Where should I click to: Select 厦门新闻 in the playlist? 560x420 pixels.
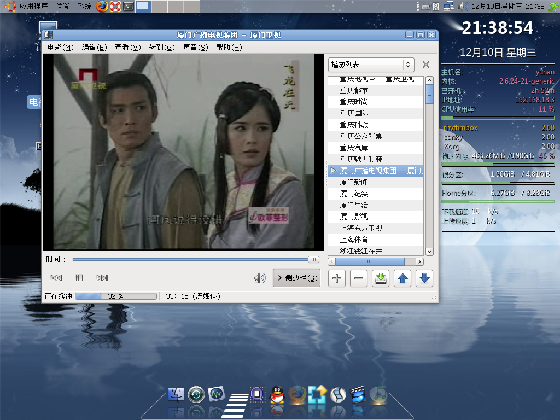point(376,182)
